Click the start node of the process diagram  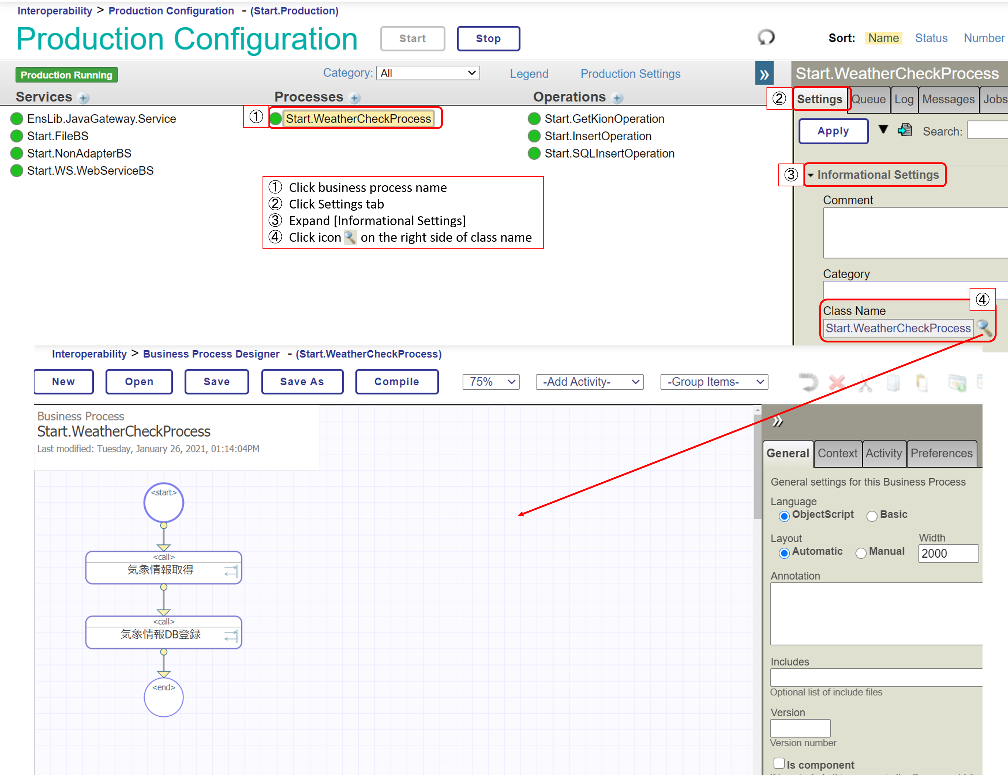[163, 502]
